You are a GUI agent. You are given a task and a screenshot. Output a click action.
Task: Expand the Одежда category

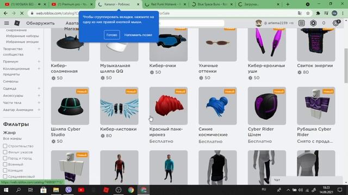point(39,88)
